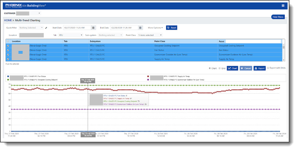This screenshot has width=297, height=150.
Task: Click the 06:20 PM timeline marker on x-axis
Action: click(x=88, y=135)
